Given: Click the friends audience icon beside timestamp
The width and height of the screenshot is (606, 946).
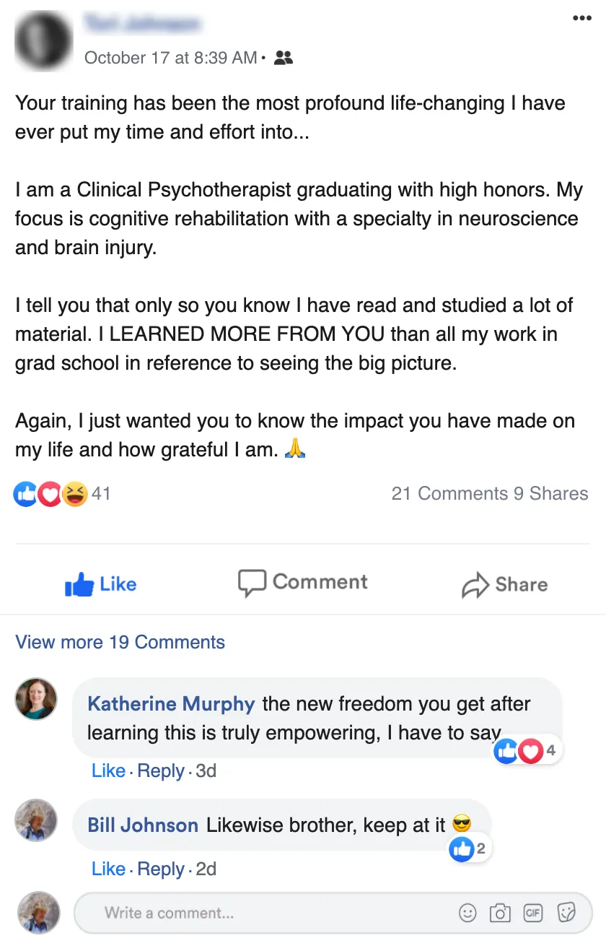Looking at the screenshot, I should pyautogui.click(x=284, y=58).
